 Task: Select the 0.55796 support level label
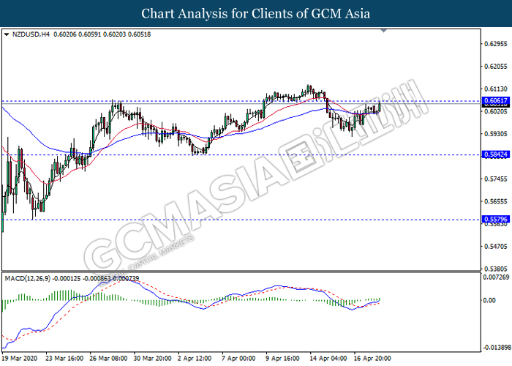(496, 220)
